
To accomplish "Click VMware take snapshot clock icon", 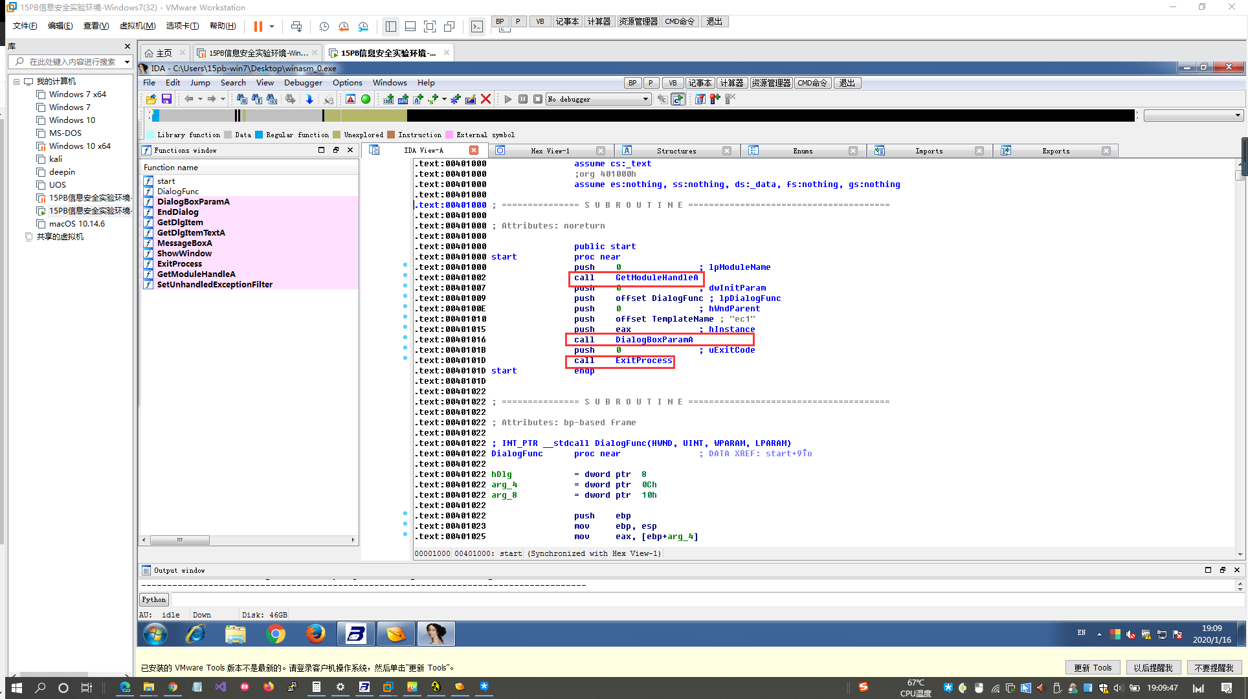I will [324, 27].
